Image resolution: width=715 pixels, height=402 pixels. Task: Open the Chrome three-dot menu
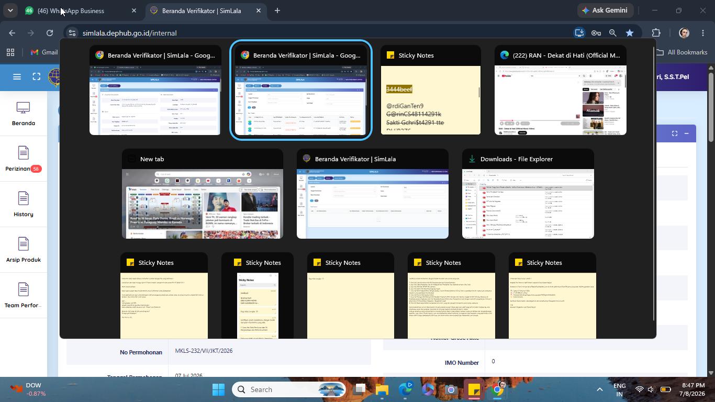703,33
